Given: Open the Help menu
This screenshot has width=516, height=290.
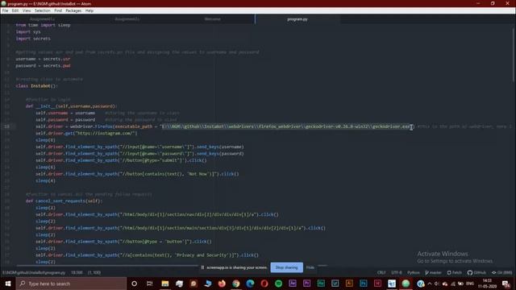Looking at the screenshot, I should pyautogui.click(x=89, y=10).
